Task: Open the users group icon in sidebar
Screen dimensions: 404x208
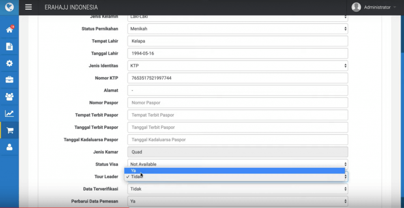Action: click(9, 97)
